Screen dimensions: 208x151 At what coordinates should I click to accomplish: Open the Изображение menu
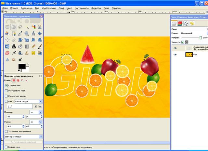tap(49, 8)
